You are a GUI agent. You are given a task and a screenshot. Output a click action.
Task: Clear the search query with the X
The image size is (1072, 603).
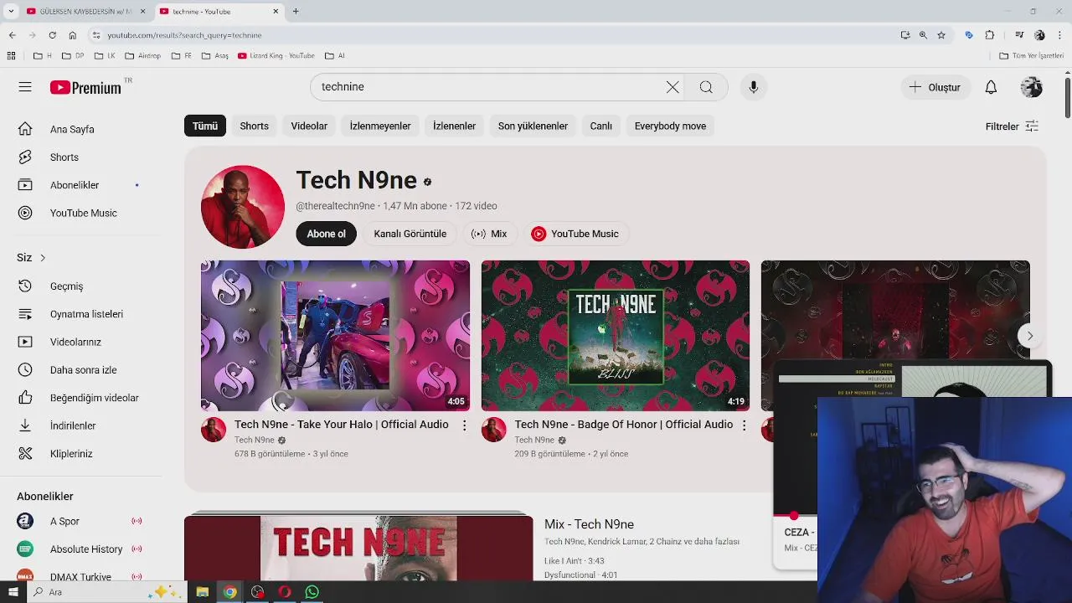click(673, 87)
